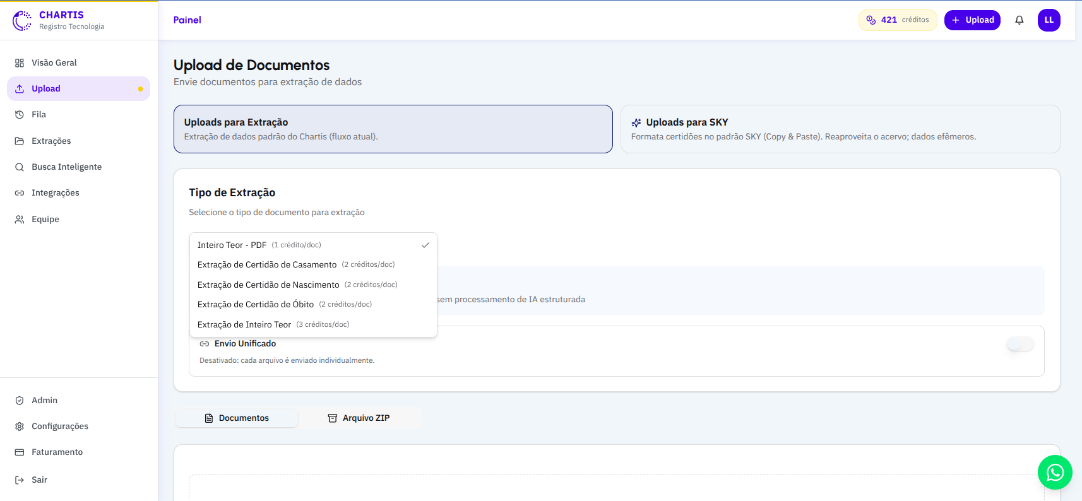Click the Equipe people icon

point(20,220)
